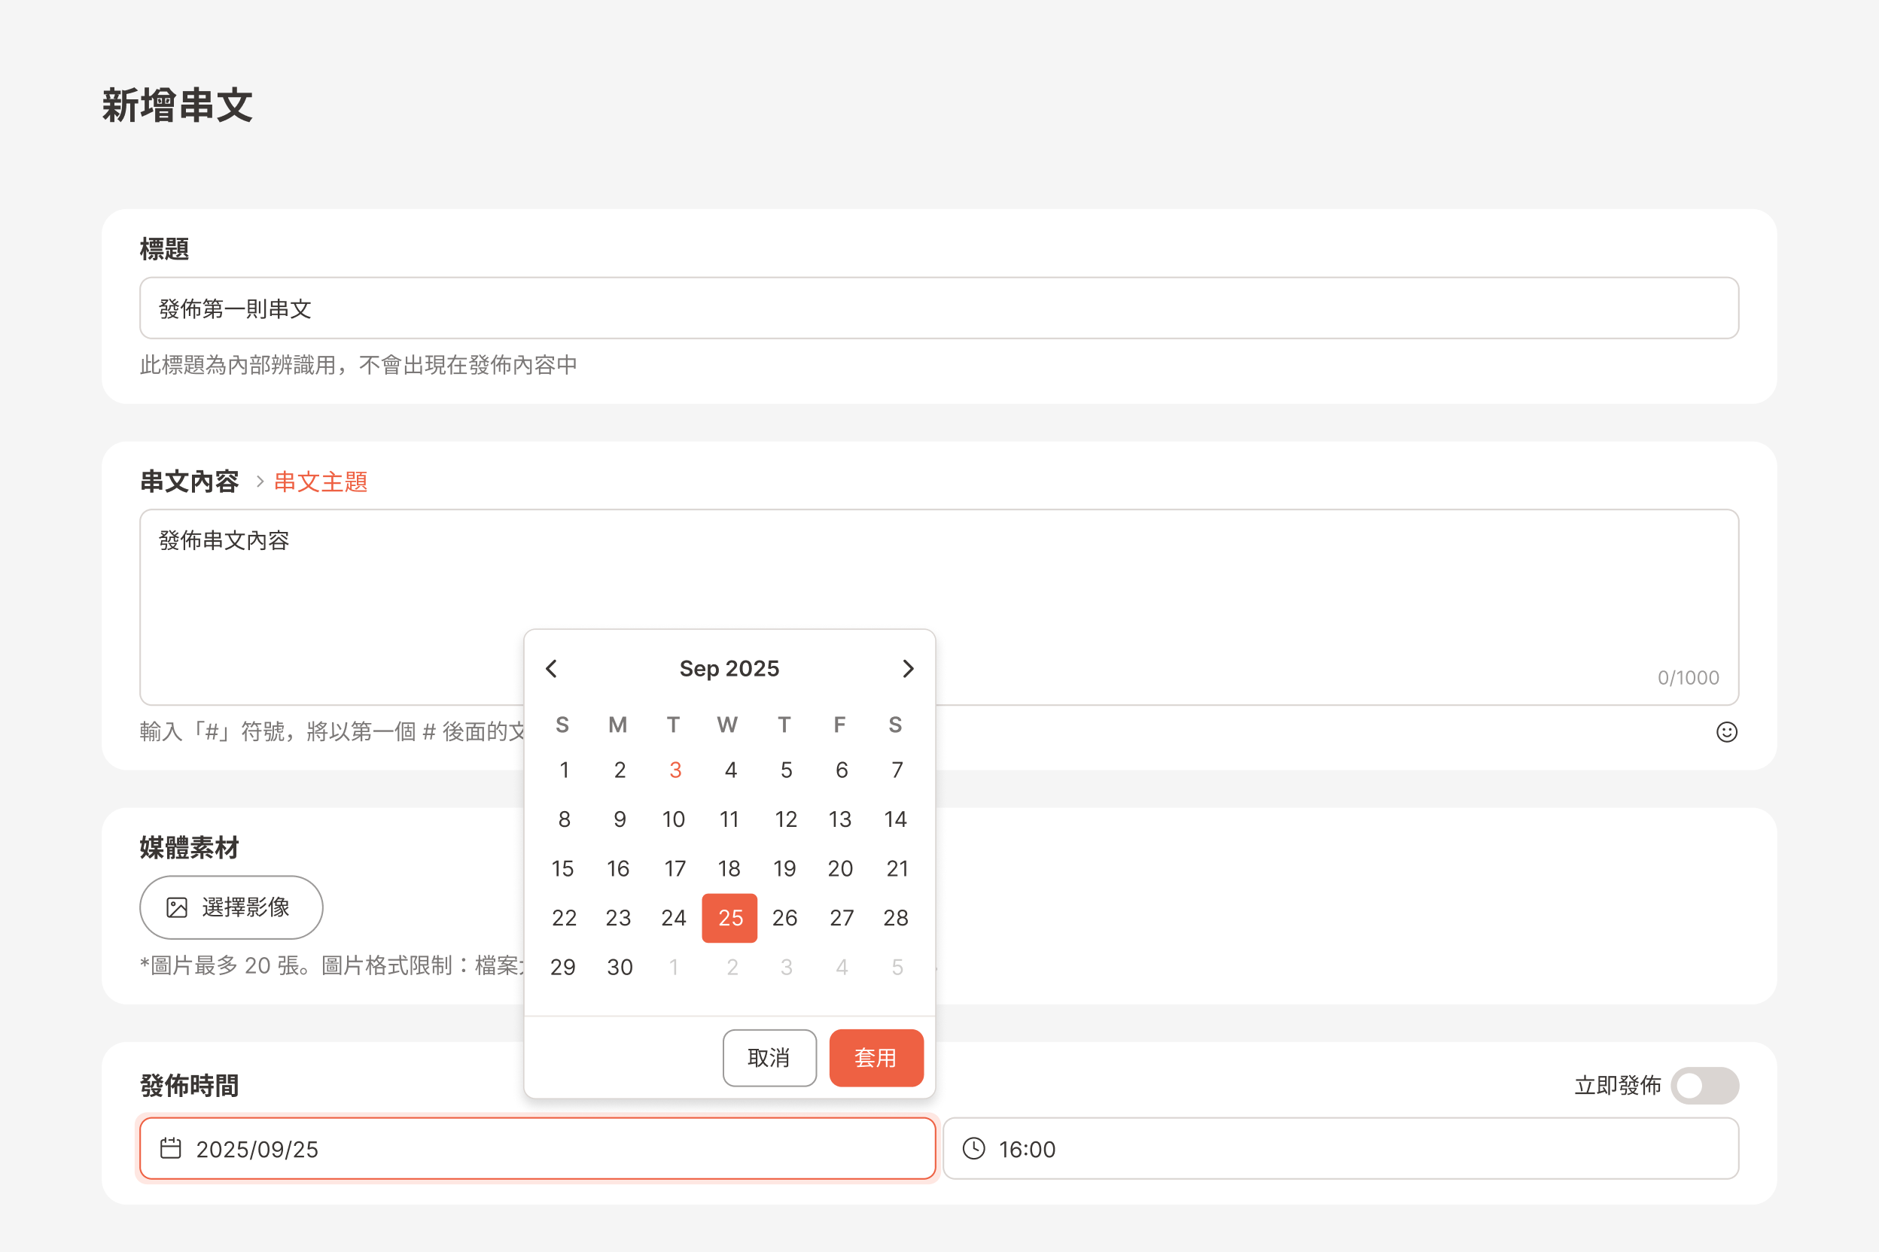This screenshot has height=1252, width=1879.
Task: Click the clock icon in time field
Action: click(974, 1148)
